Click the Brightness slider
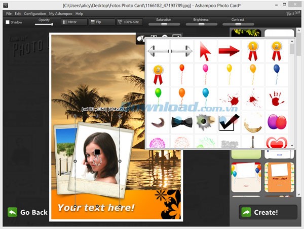The width and height of the screenshot is (304, 229). (201, 24)
